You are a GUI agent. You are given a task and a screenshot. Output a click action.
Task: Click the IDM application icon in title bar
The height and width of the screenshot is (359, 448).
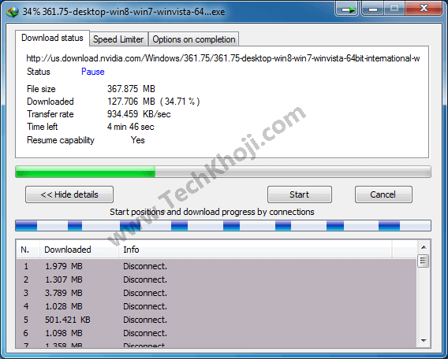13,12
